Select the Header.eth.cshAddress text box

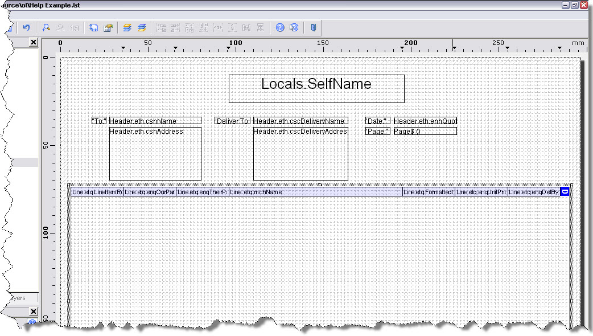[x=155, y=154]
